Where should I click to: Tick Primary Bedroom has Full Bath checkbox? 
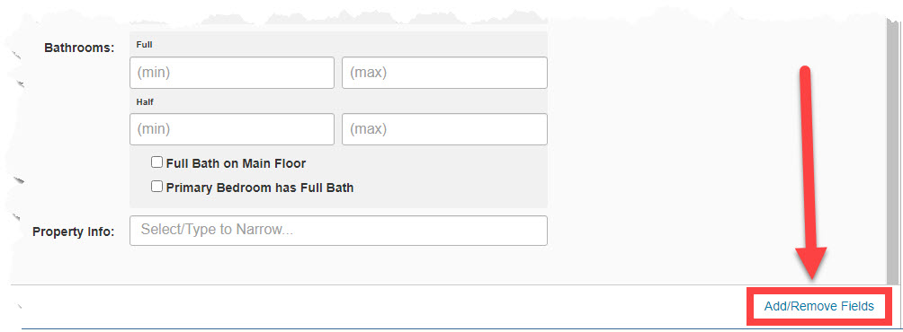(x=156, y=187)
